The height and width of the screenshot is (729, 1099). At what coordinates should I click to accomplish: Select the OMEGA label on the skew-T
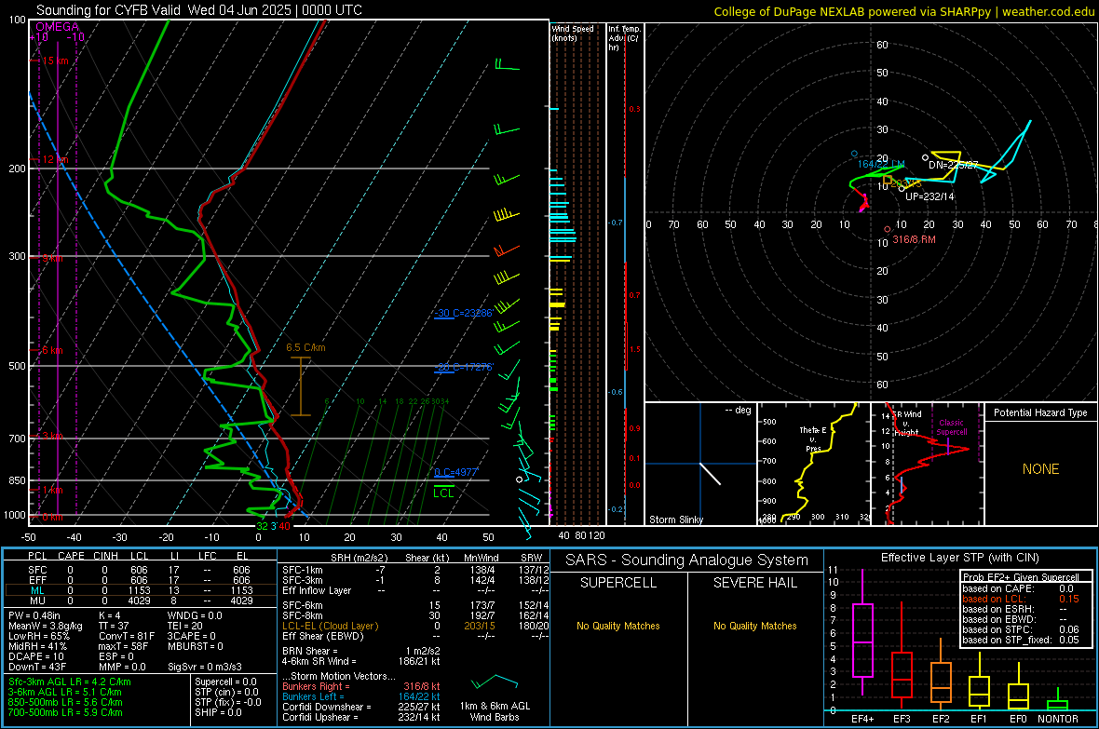(58, 27)
